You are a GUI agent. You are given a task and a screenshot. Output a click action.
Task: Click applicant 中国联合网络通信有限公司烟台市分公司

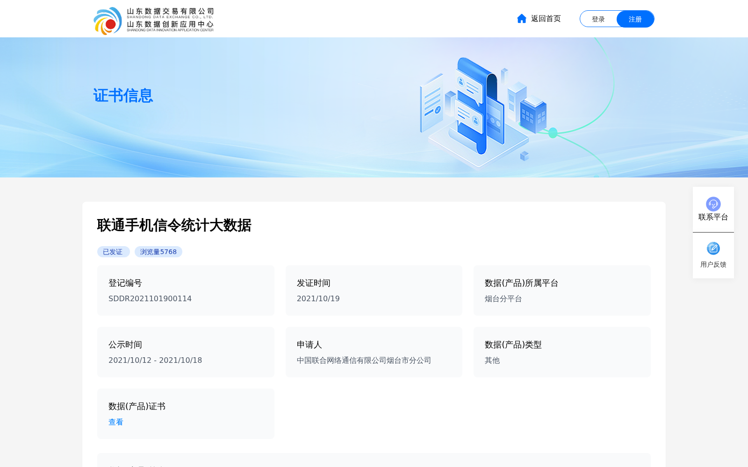pos(364,361)
